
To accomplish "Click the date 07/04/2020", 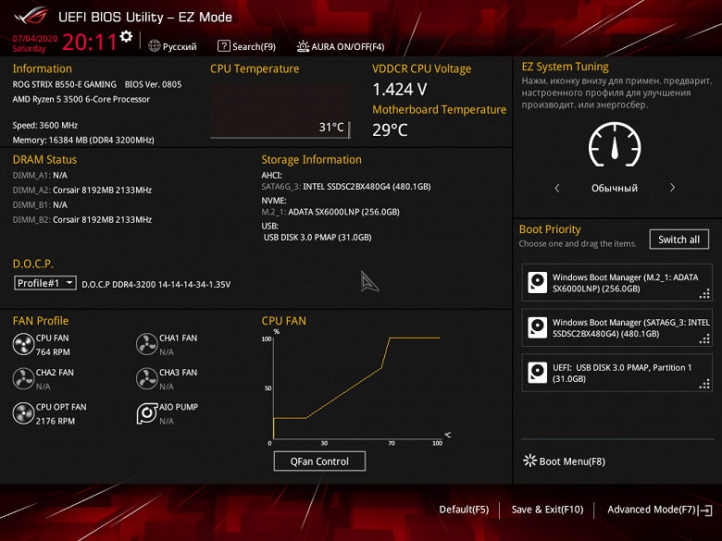I will pyautogui.click(x=35, y=39).
